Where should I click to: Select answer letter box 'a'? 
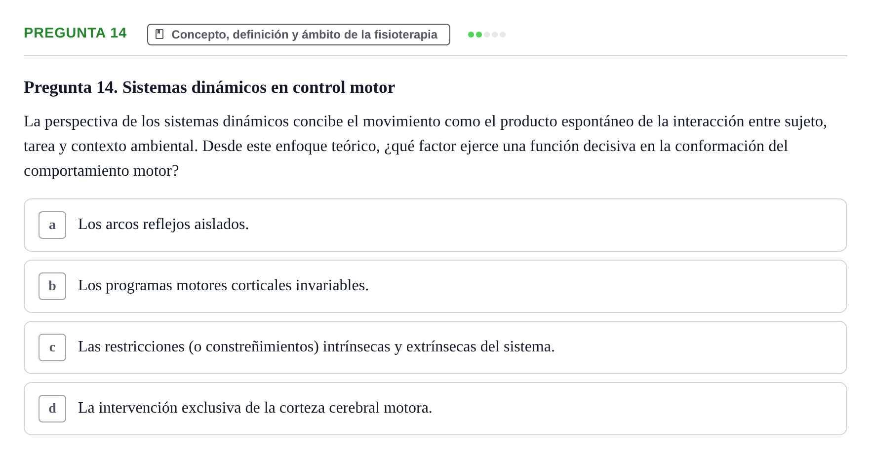52,225
